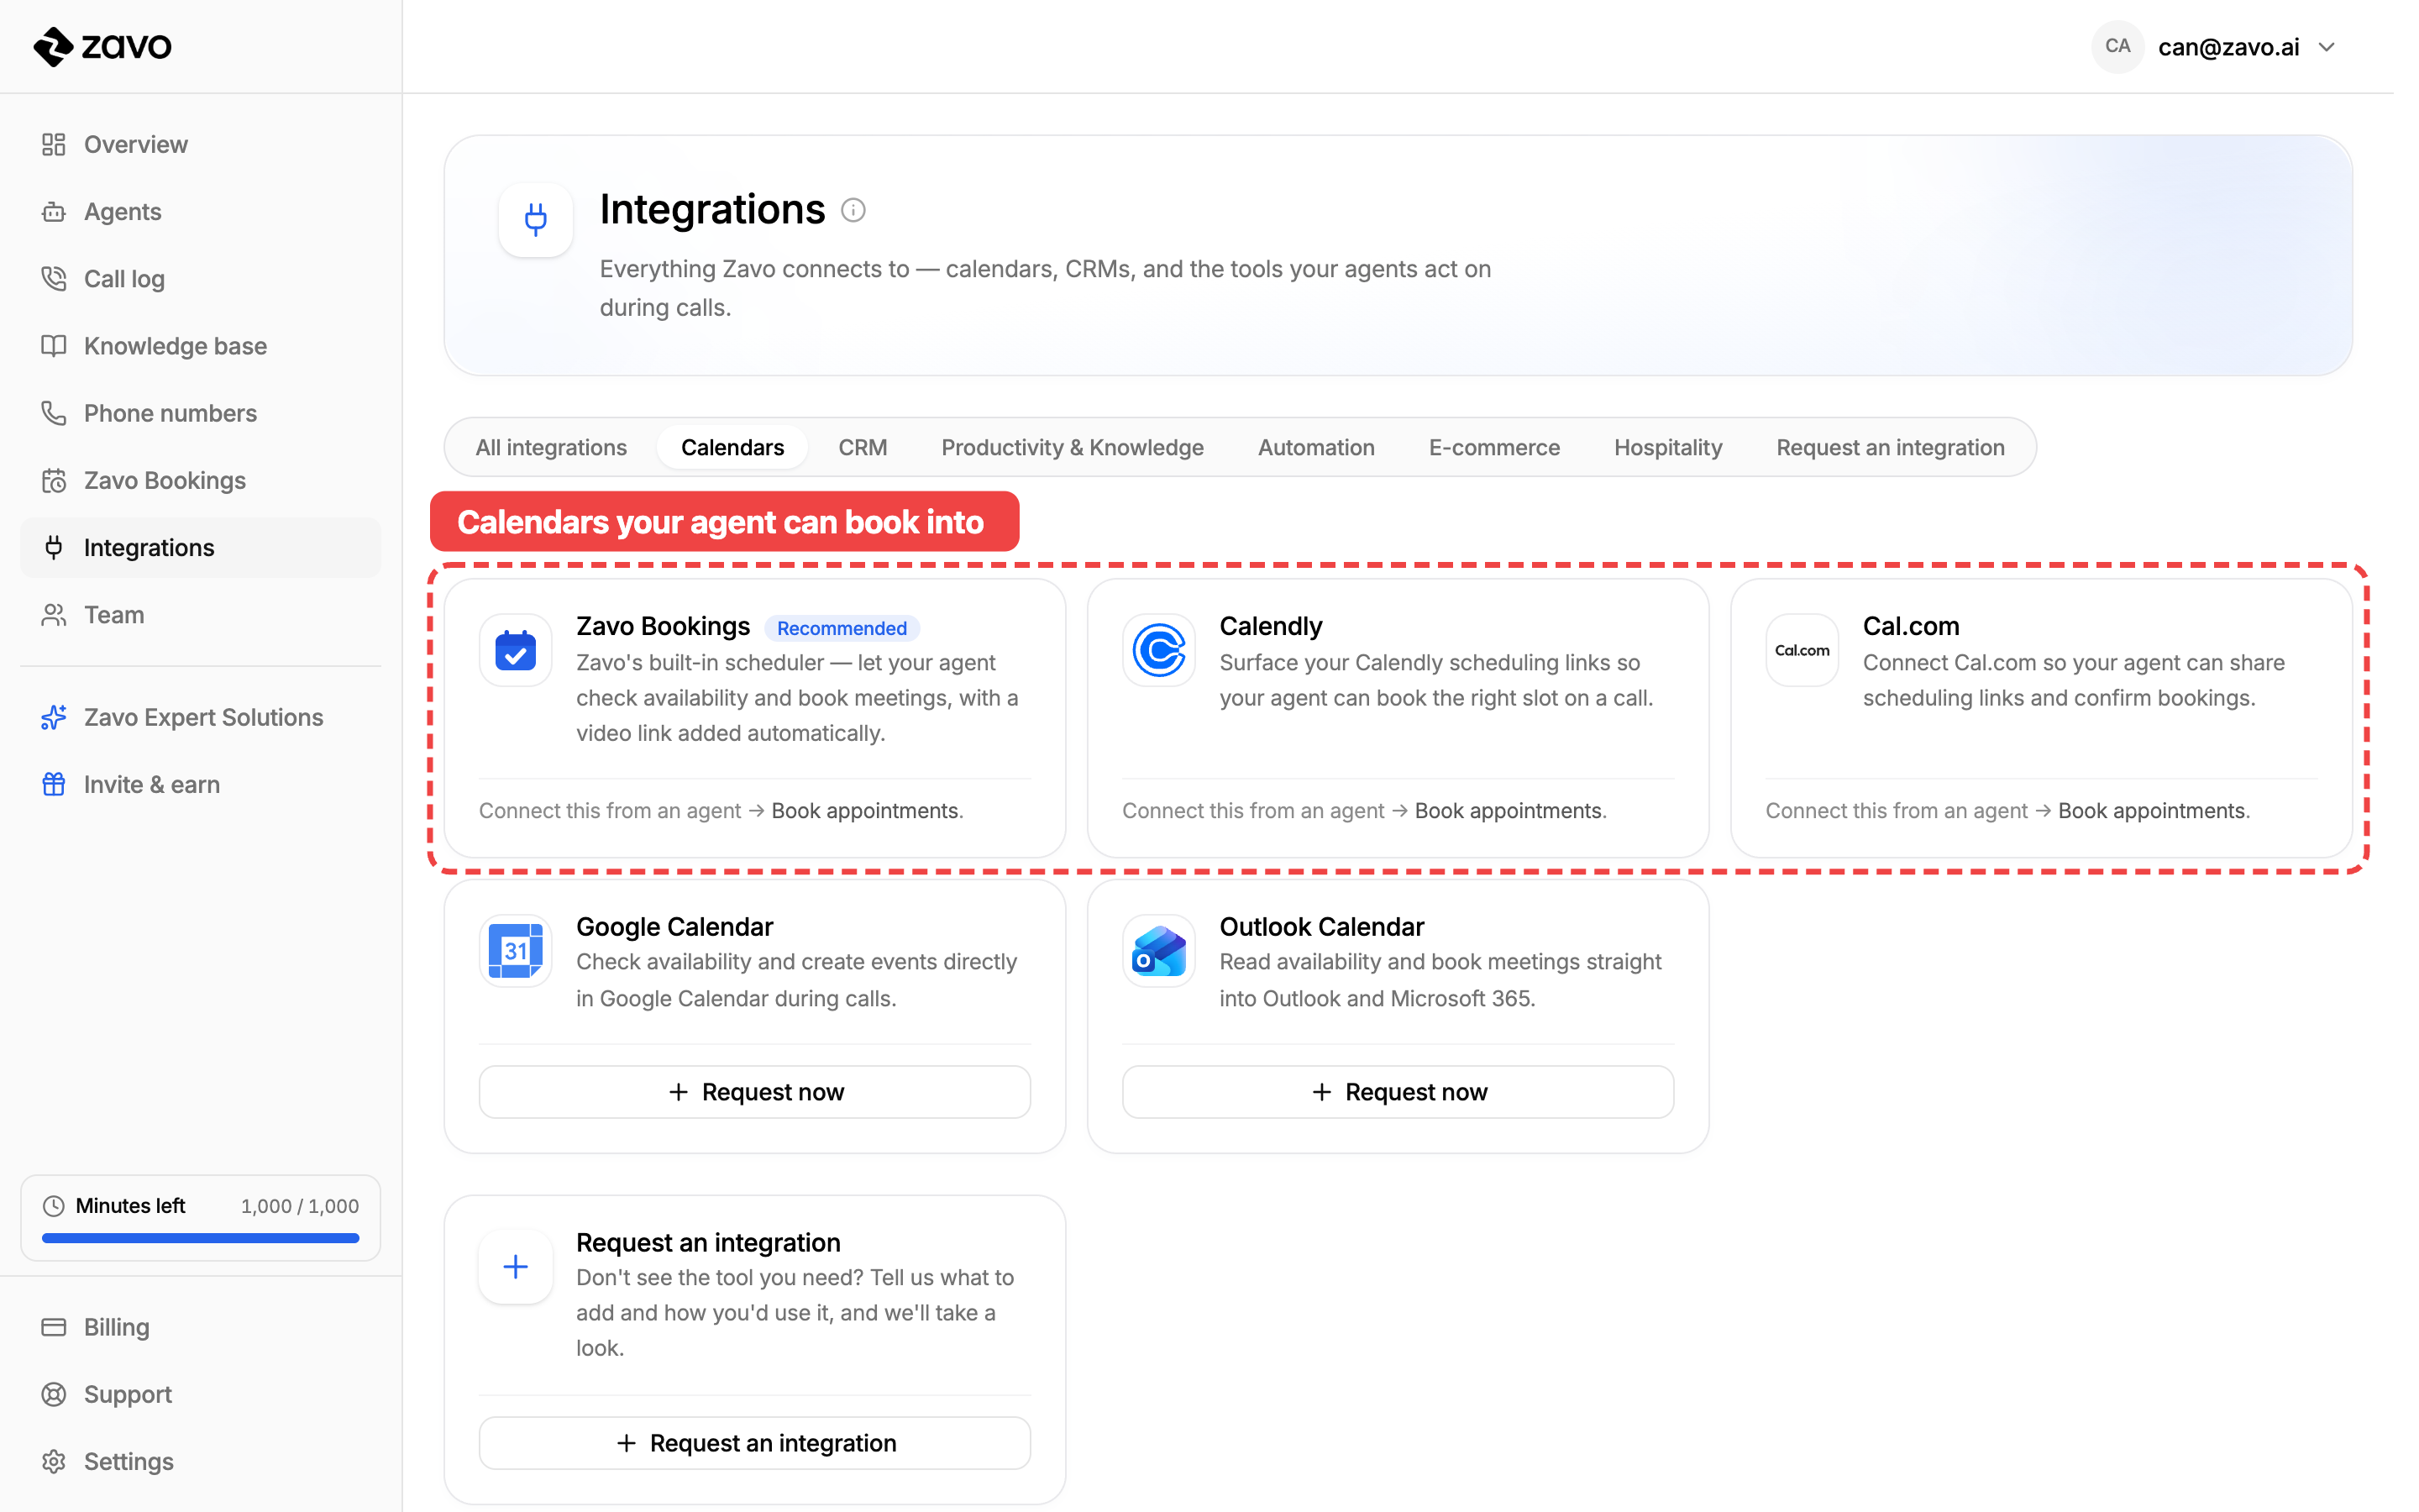The height and width of the screenshot is (1512, 2419).
Task: Click the Agents robot icon
Action: pyautogui.click(x=54, y=212)
